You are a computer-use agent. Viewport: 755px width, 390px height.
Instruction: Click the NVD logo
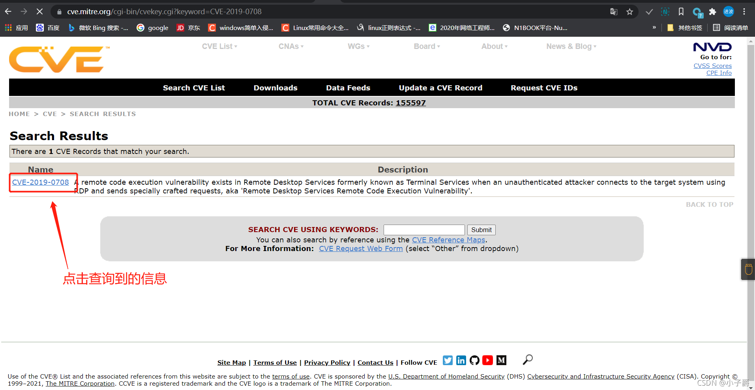click(712, 47)
